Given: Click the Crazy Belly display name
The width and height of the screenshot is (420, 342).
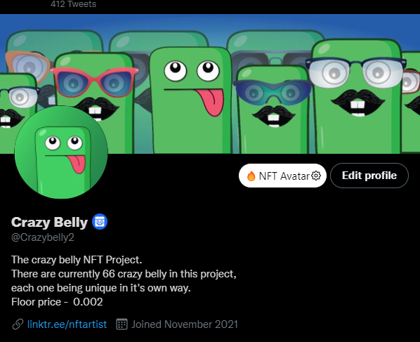Looking at the screenshot, I should tap(50, 222).
